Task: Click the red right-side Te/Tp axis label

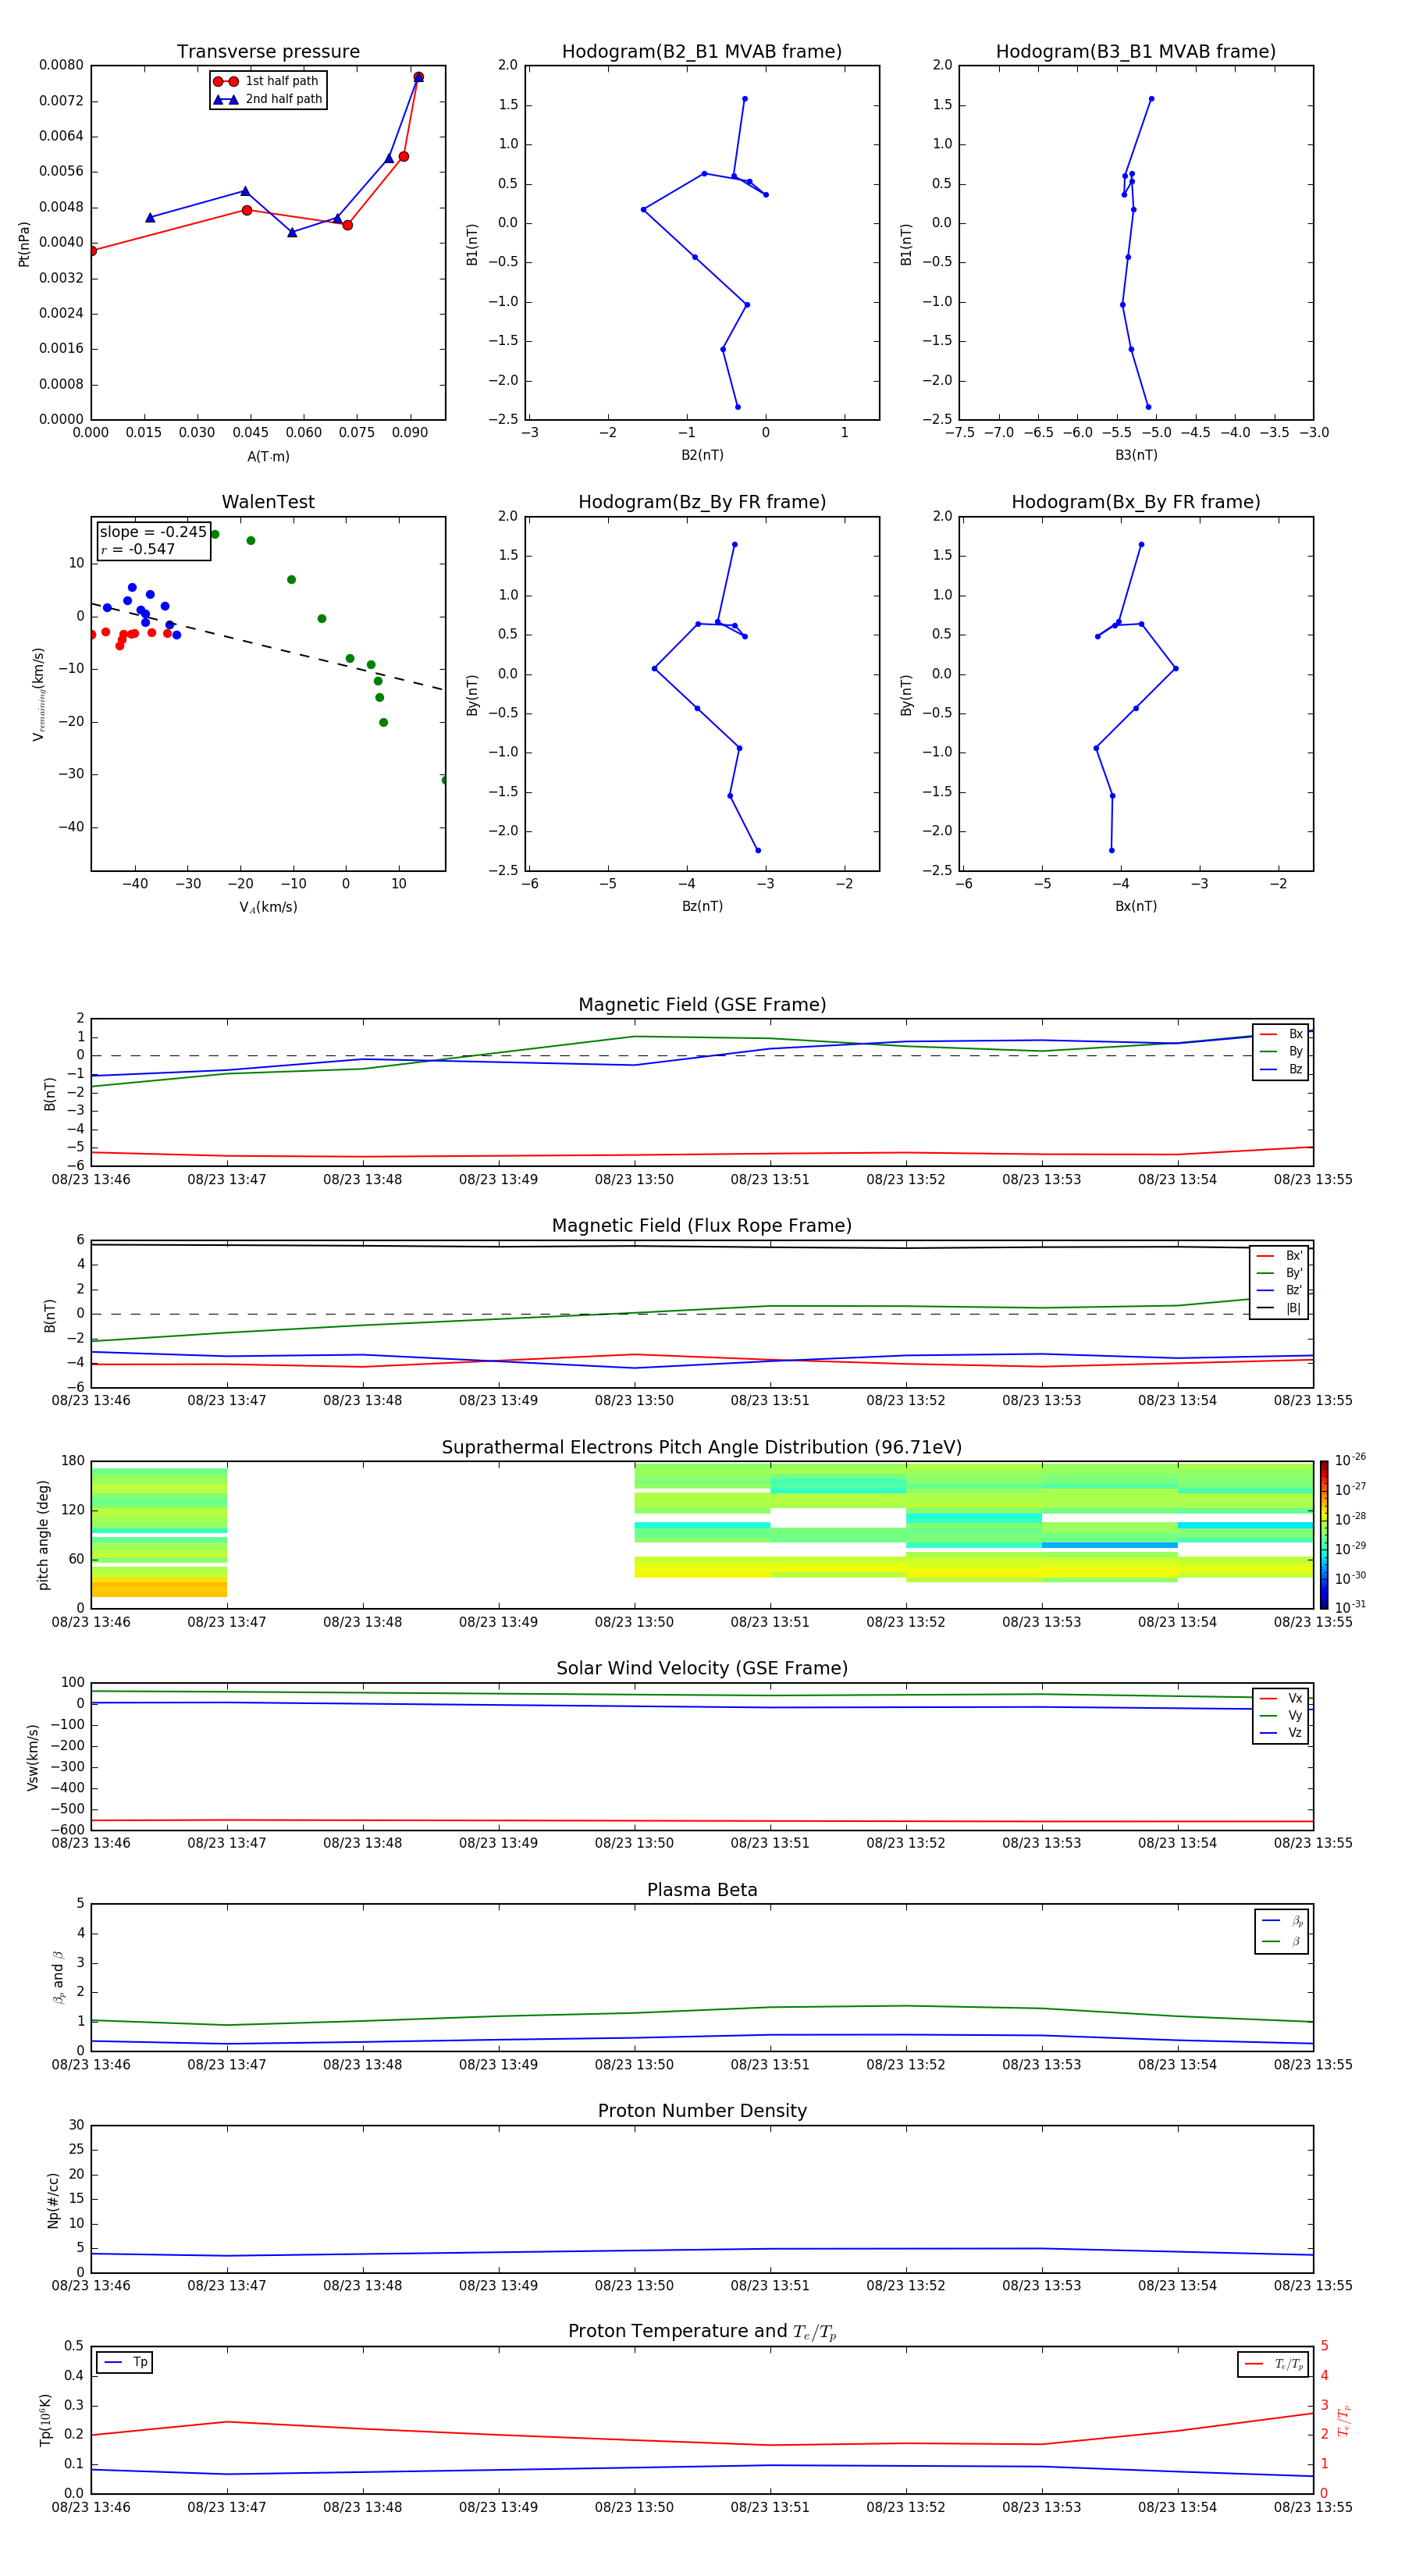Action: tap(1343, 2420)
